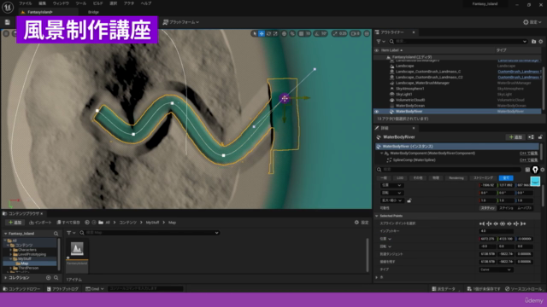Open the ビルド menu
Screen dimensions: 547x307
(x=97, y=3)
